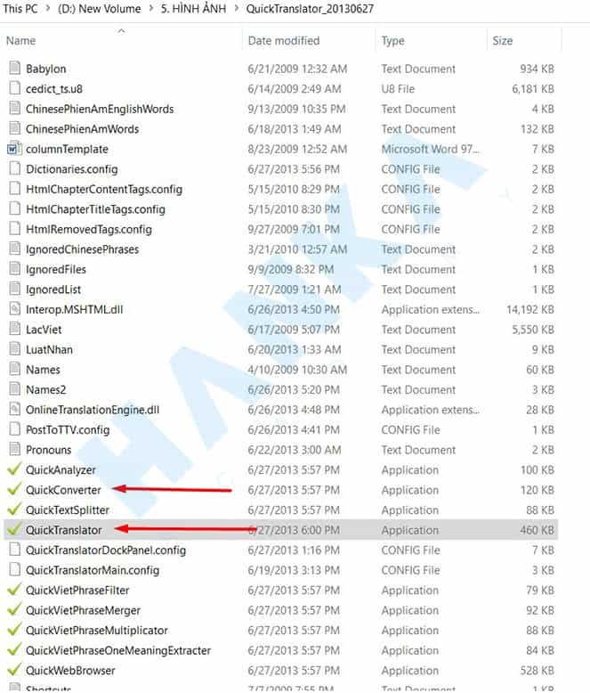
Task: Select the cedict_ts.u8 file icon
Action: click(14, 88)
